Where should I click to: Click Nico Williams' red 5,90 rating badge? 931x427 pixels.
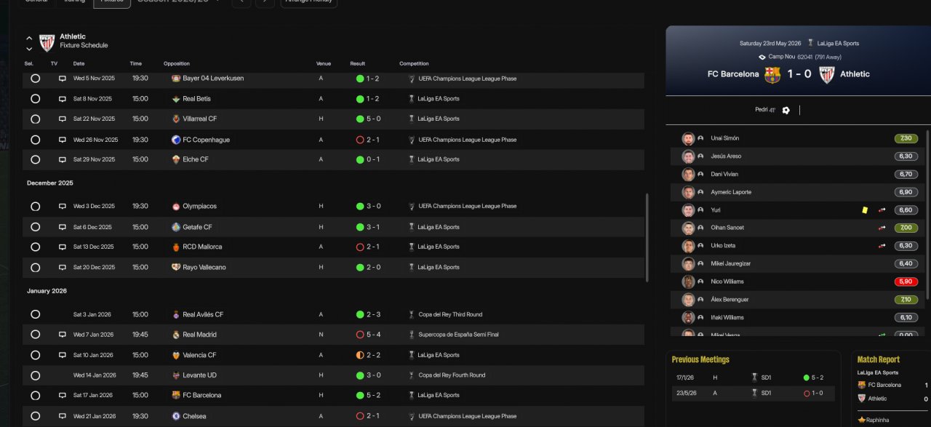(906, 282)
